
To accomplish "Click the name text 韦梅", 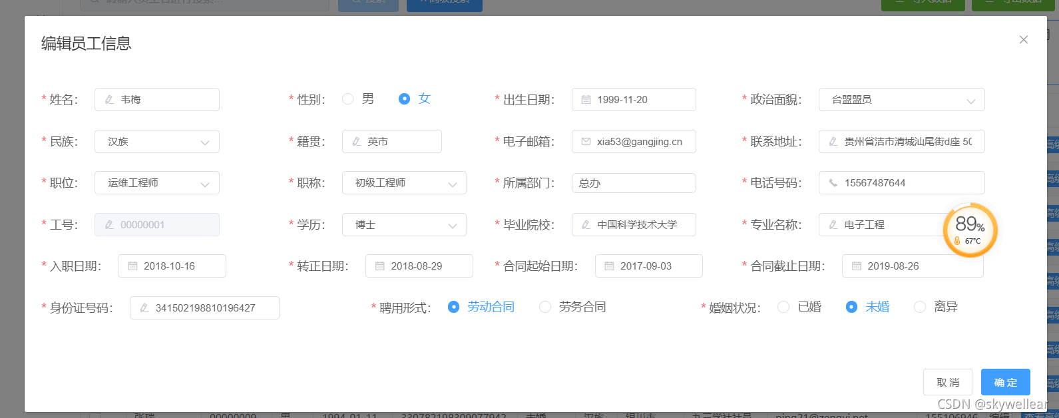I will [130, 100].
